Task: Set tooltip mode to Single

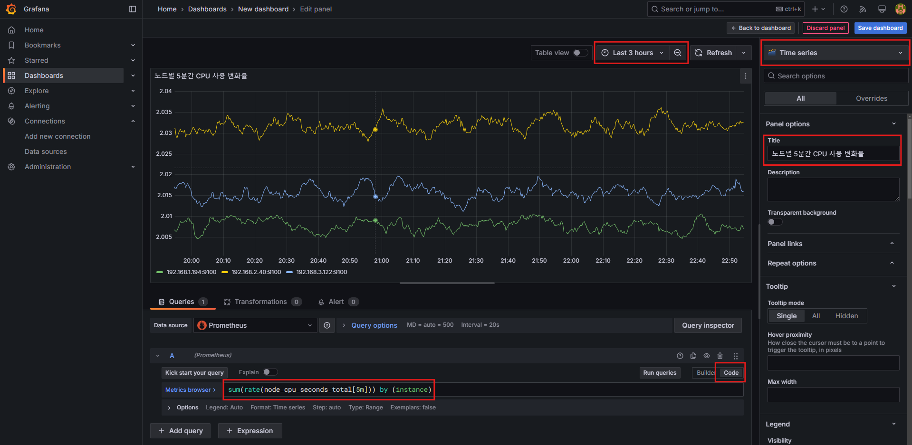Action: (787, 316)
